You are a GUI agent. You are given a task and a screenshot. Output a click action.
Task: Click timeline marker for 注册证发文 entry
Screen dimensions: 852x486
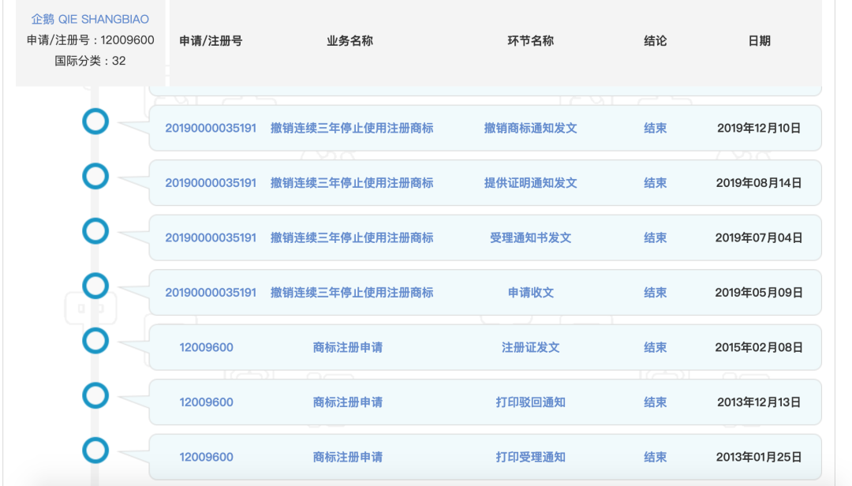(95, 341)
